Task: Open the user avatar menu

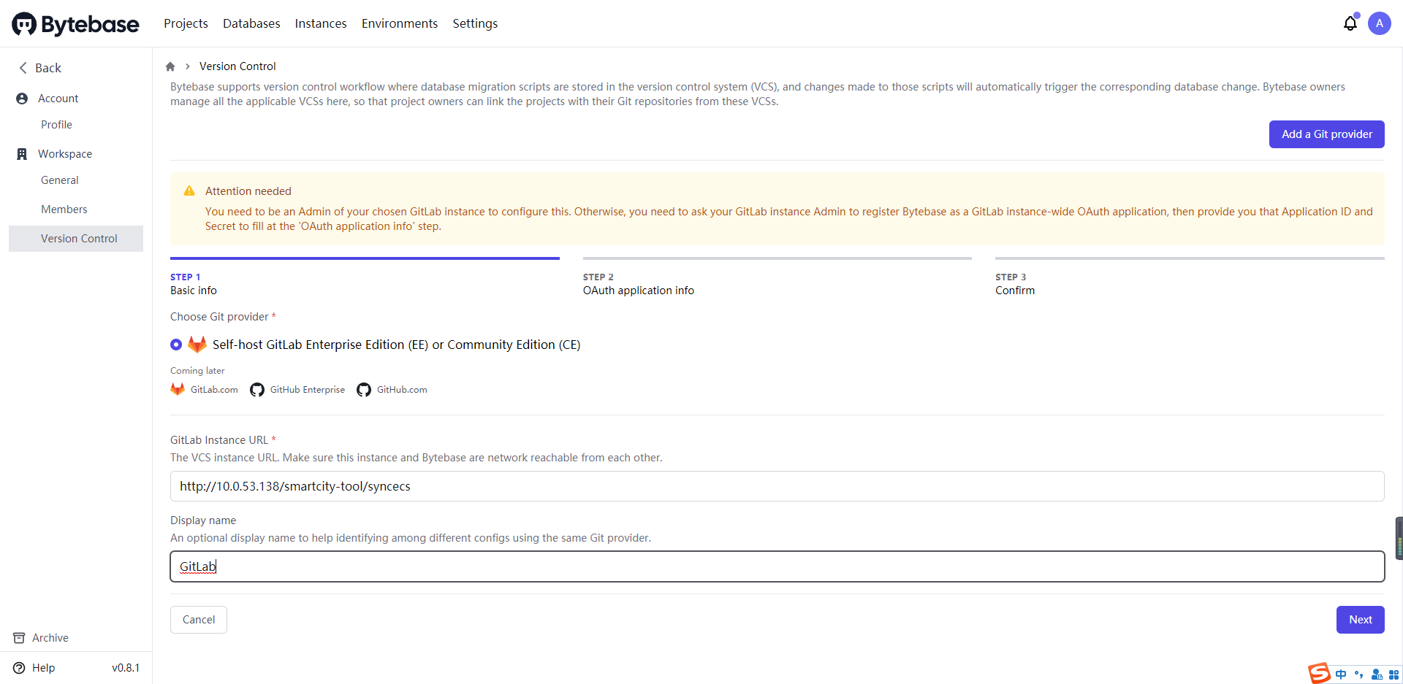Action: [x=1380, y=23]
